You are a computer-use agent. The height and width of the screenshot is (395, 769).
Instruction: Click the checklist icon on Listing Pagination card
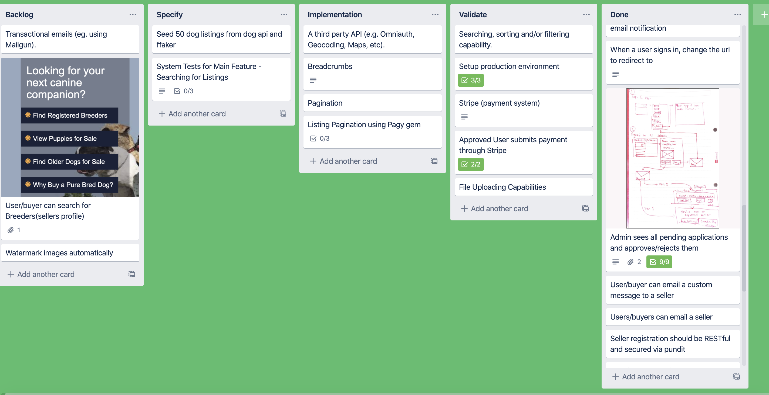coord(313,138)
